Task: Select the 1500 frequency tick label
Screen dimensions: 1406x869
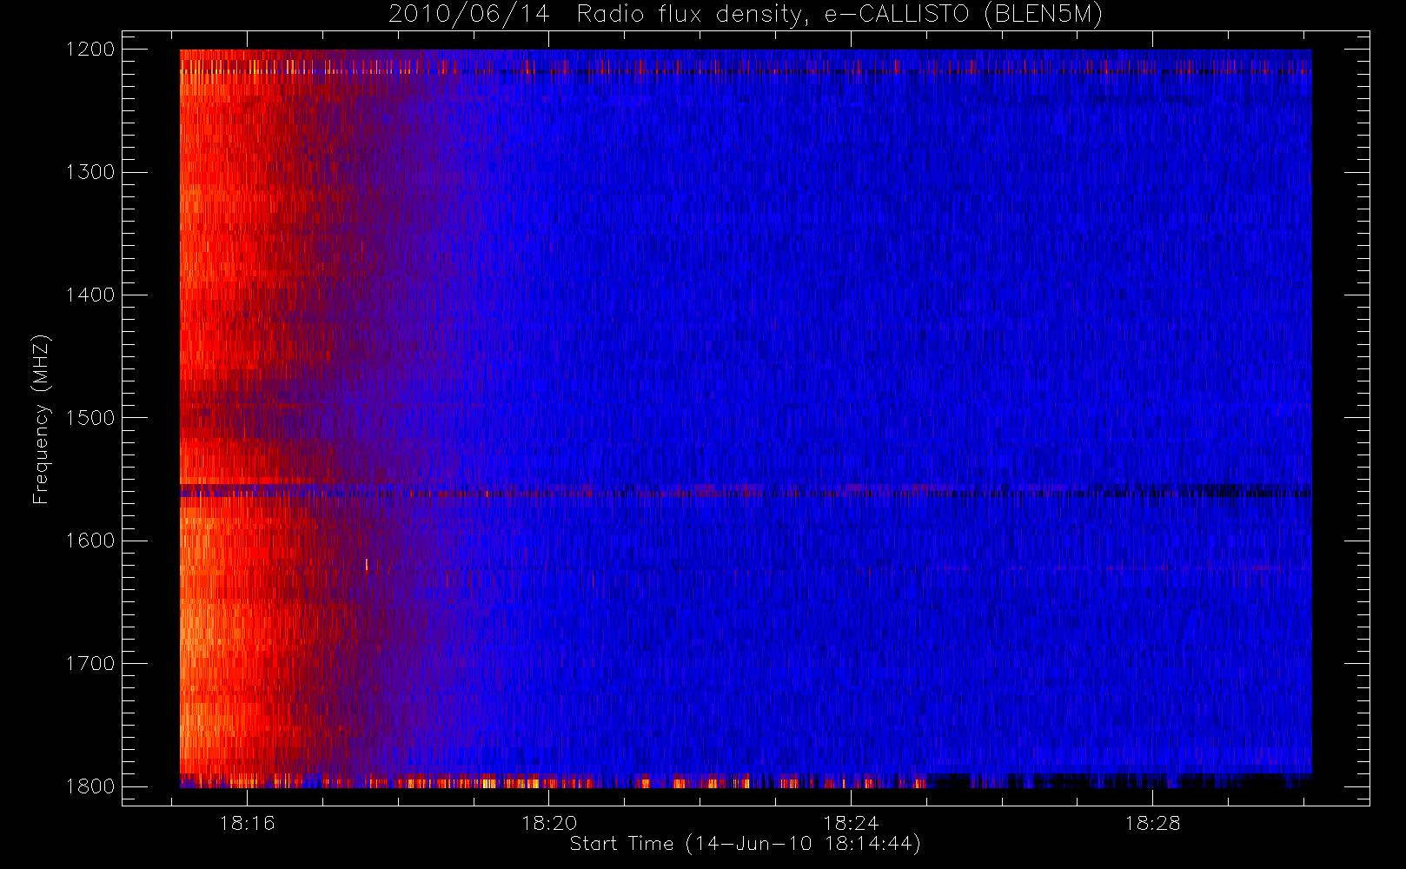Action: tap(90, 418)
